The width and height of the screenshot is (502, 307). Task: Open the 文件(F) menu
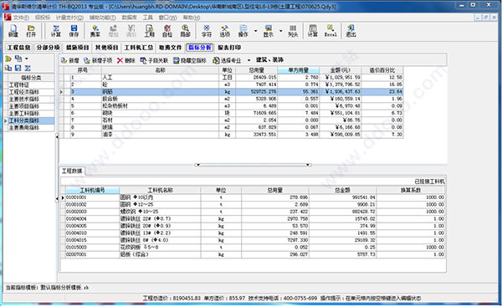[21, 18]
